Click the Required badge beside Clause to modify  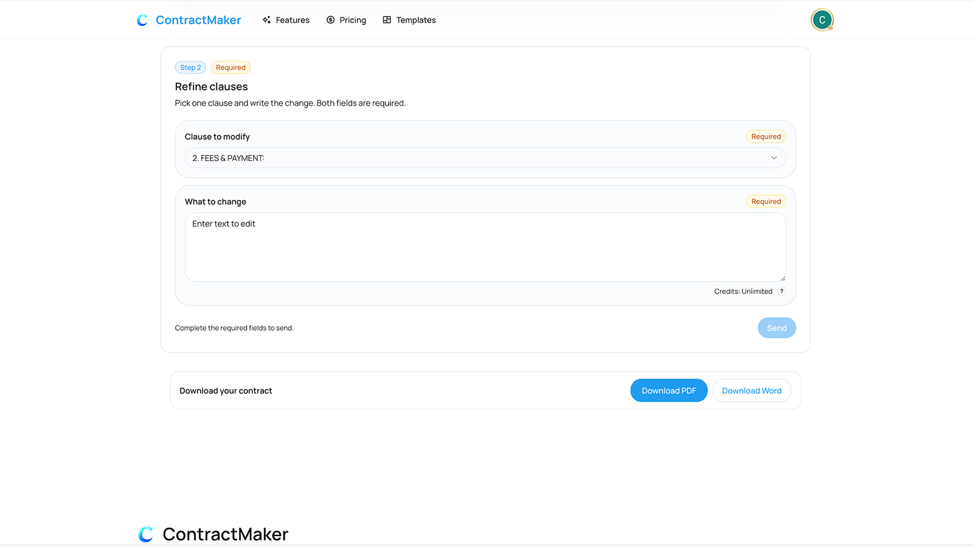(766, 136)
